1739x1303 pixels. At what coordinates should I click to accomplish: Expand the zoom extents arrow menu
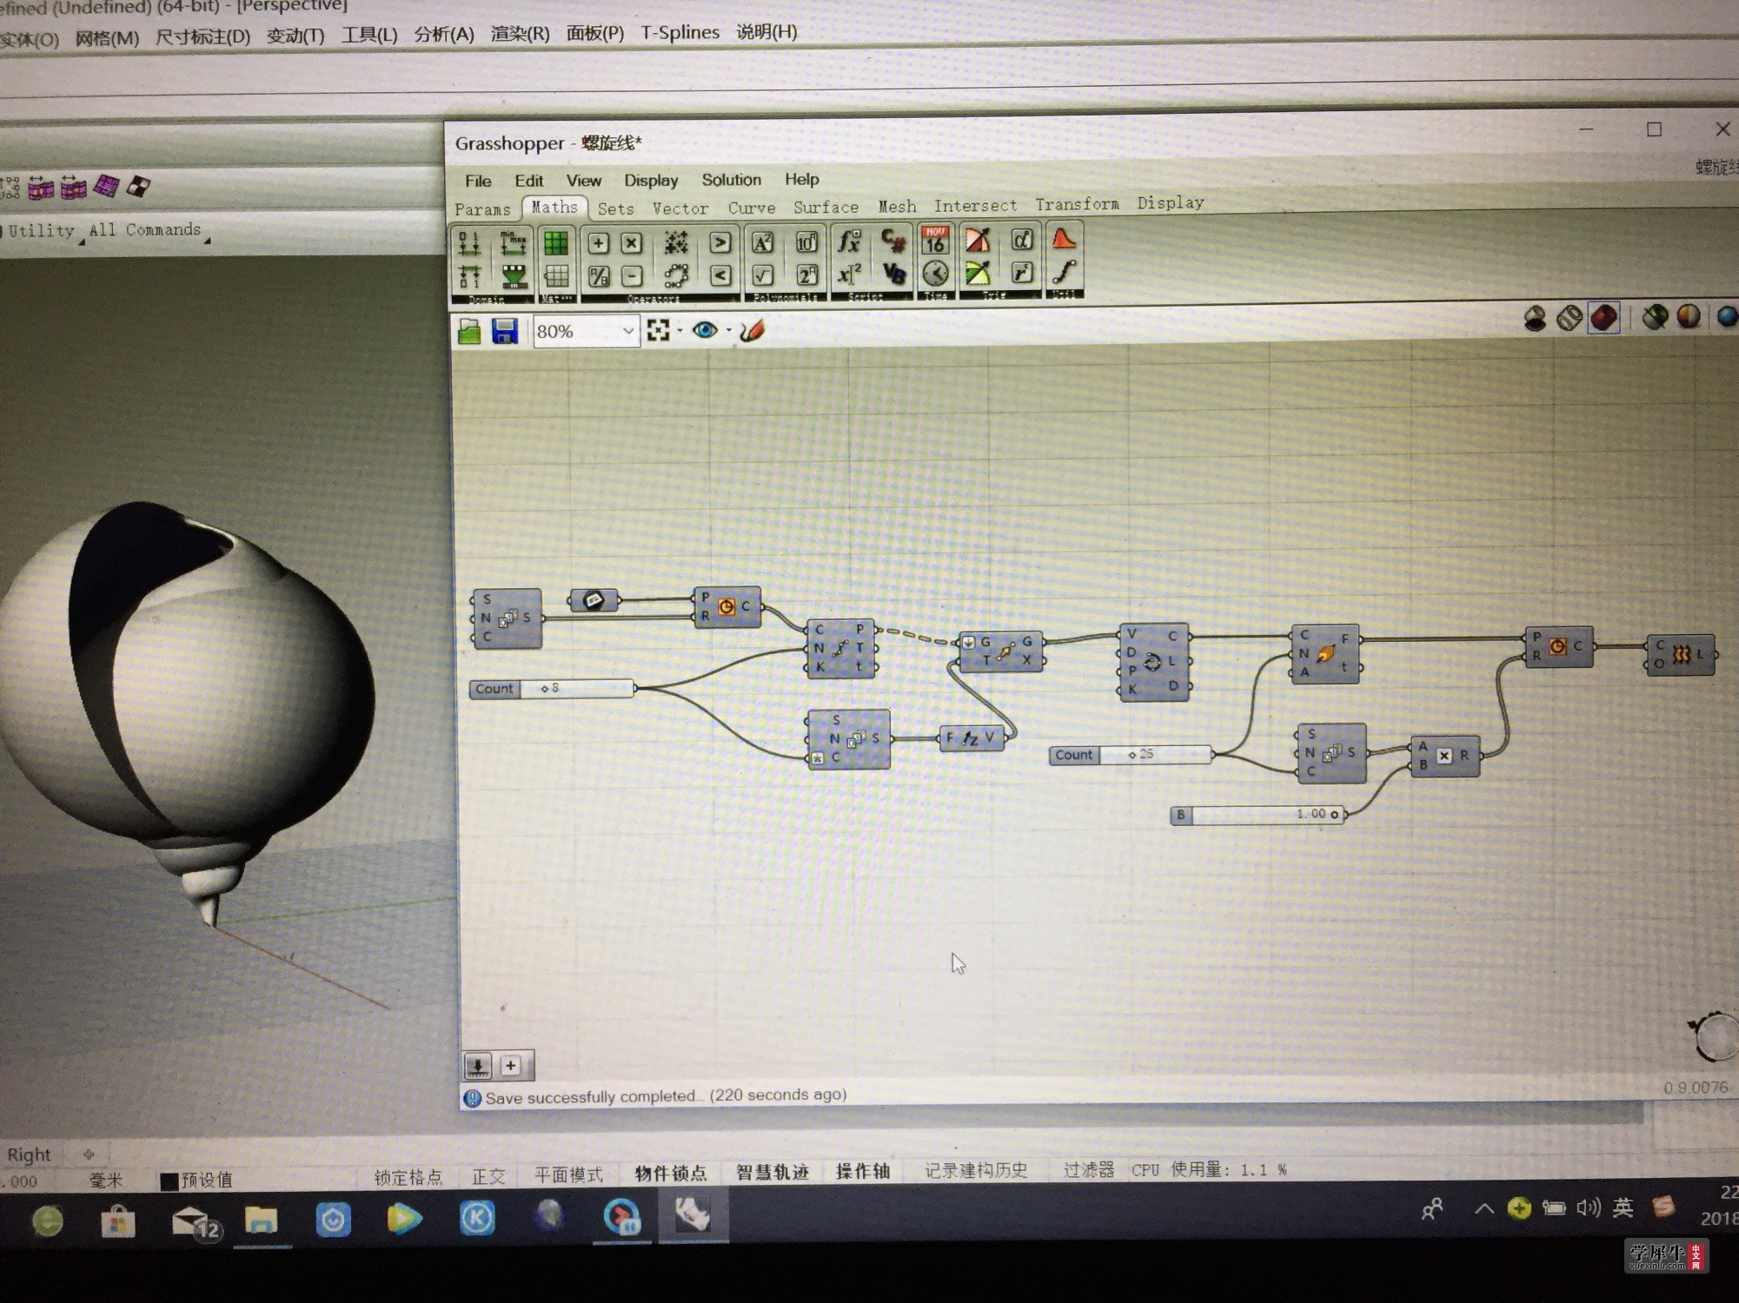(680, 331)
